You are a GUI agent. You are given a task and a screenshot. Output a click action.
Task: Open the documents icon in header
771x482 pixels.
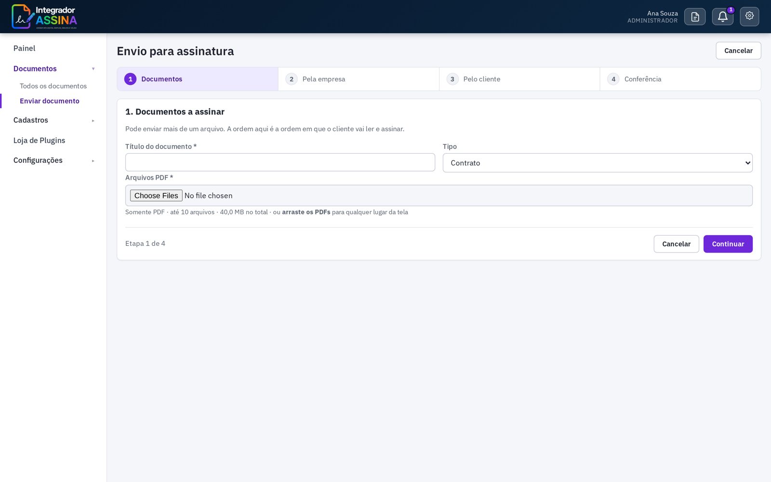point(695,17)
